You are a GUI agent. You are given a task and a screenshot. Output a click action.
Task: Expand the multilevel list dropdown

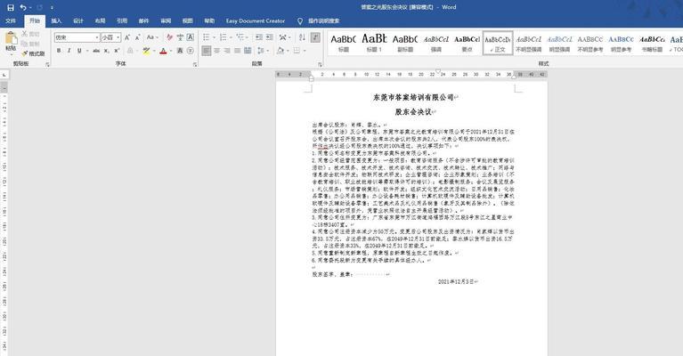(248, 38)
